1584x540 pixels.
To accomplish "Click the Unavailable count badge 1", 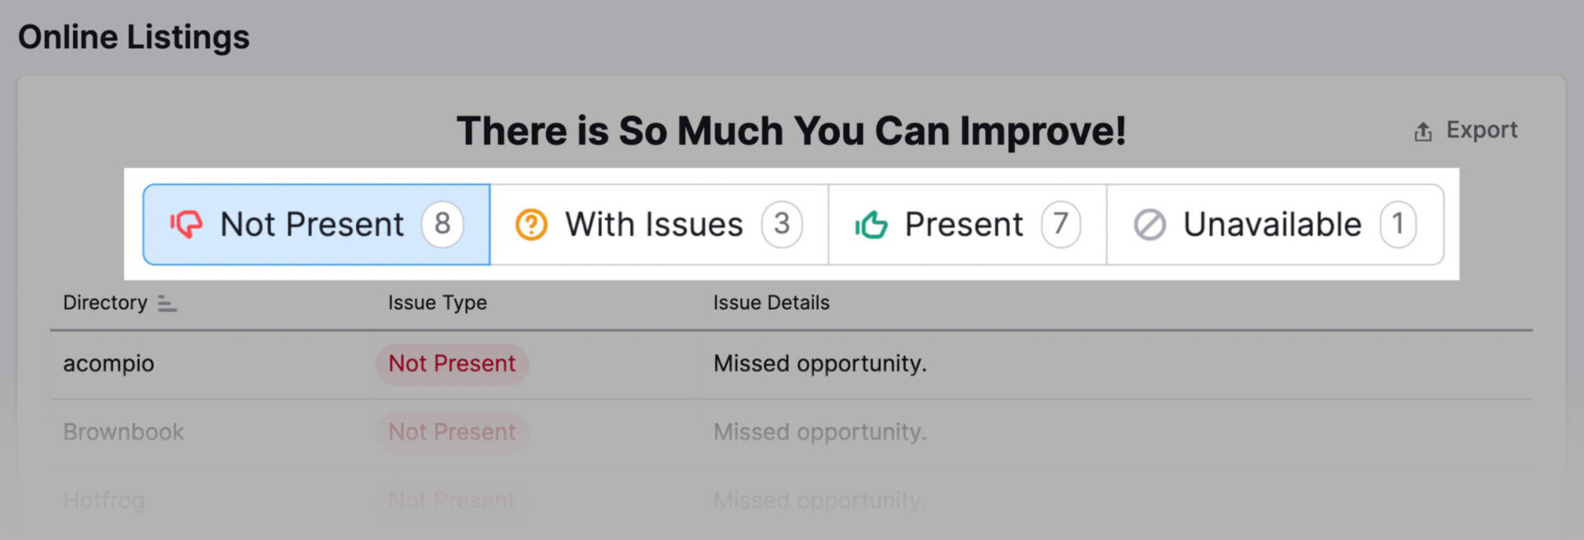I will 1397,224.
